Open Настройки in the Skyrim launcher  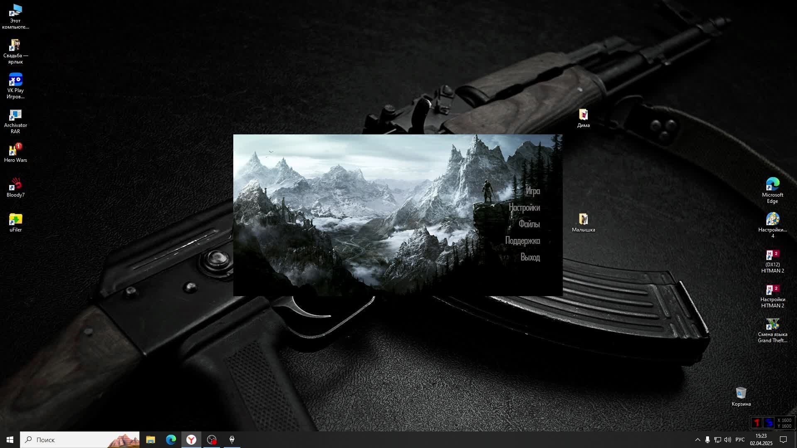[524, 208]
